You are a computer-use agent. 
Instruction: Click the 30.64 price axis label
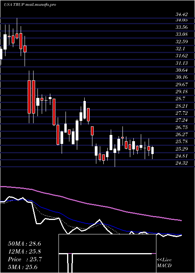click(182, 70)
